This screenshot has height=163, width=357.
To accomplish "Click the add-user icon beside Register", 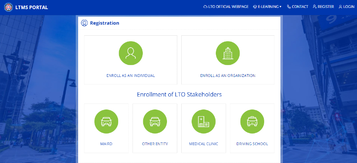I will tap(315, 7).
